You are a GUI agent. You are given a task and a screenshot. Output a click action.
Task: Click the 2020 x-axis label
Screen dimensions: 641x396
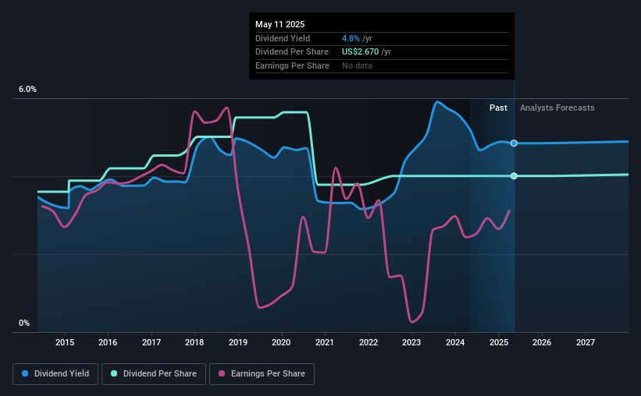click(x=281, y=342)
